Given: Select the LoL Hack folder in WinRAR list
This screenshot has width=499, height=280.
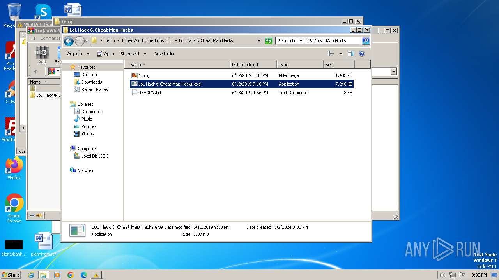Looking at the screenshot, I should [46, 95].
